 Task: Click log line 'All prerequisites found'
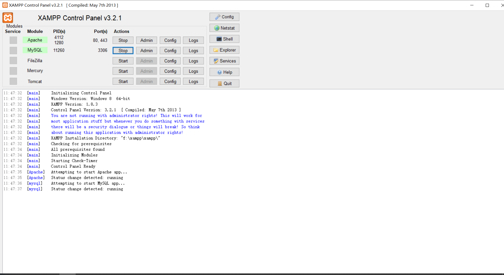click(x=78, y=149)
